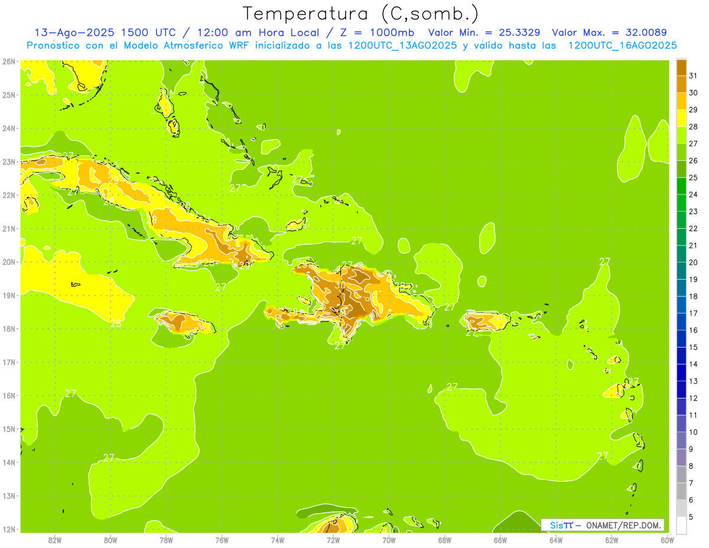
Task: Click the longitude label "62W"
Action: (612, 540)
